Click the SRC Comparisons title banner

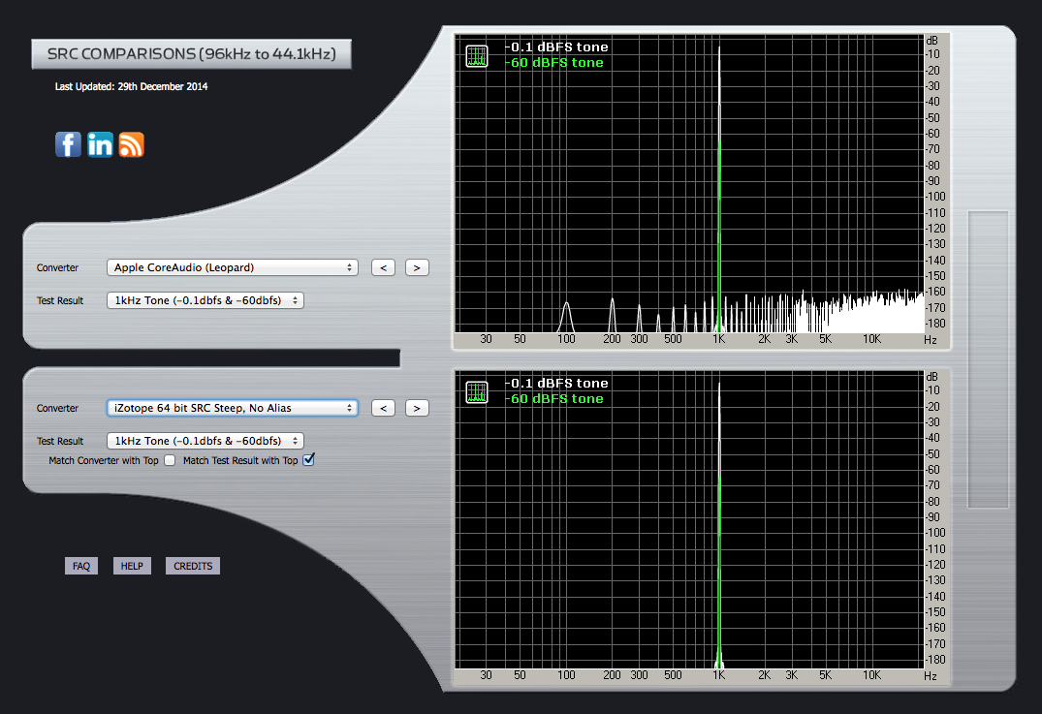(191, 54)
